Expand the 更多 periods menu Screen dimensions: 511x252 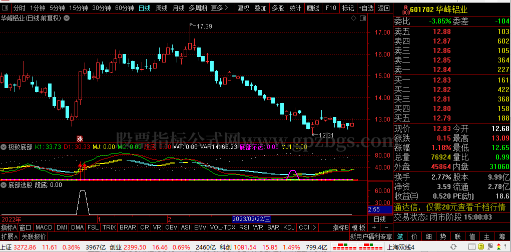pyautogui.click(x=219, y=8)
